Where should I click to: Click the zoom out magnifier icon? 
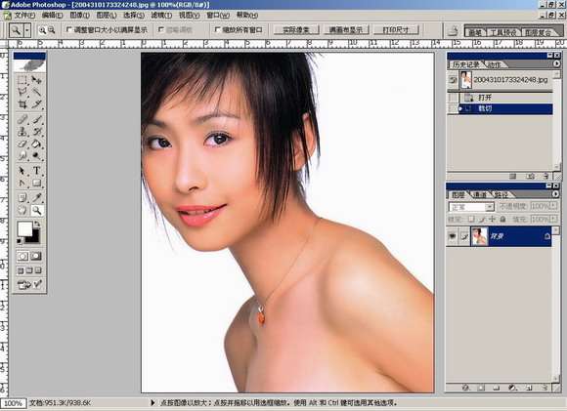[52, 30]
